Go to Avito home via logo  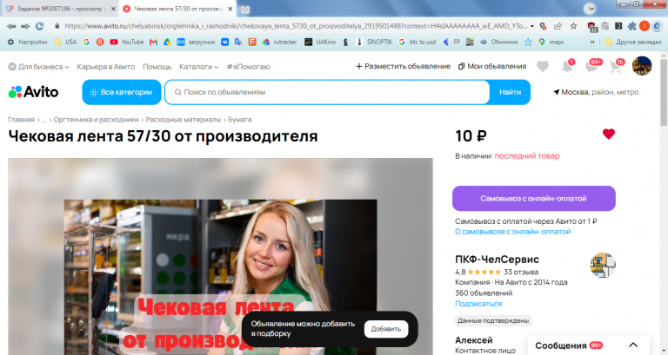click(33, 92)
